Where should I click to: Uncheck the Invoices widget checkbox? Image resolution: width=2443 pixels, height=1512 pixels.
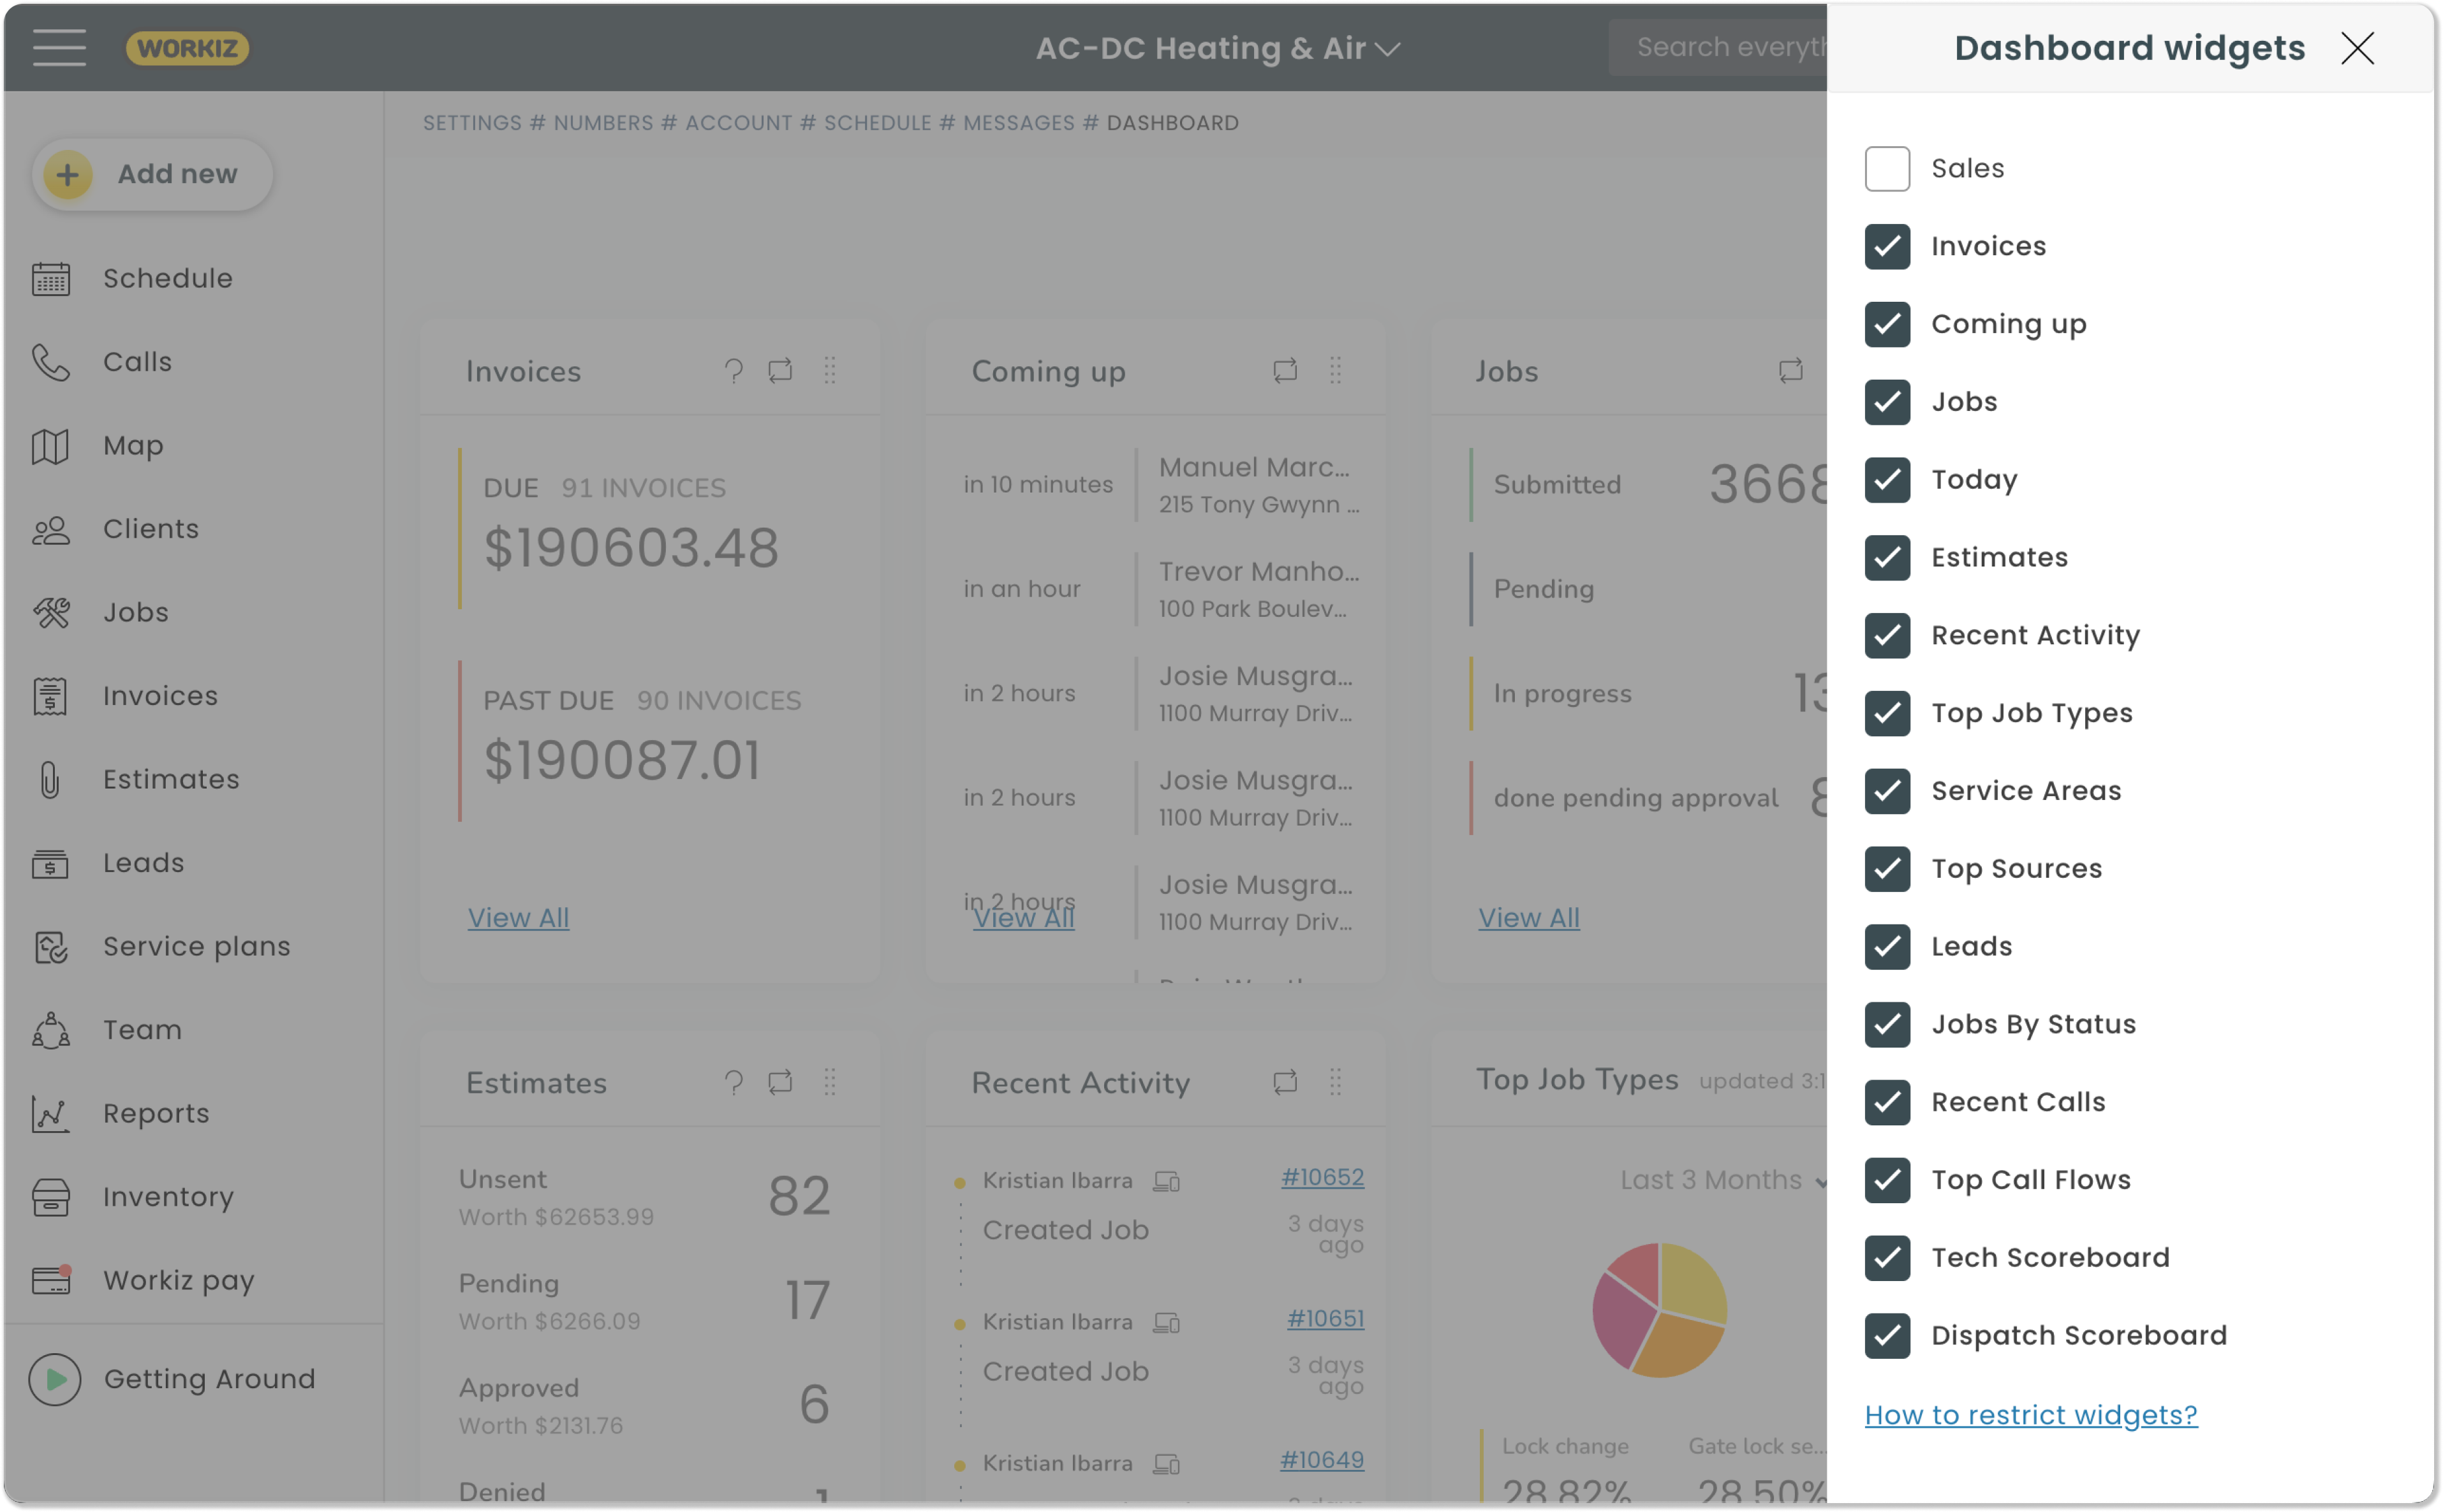click(1887, 246)
